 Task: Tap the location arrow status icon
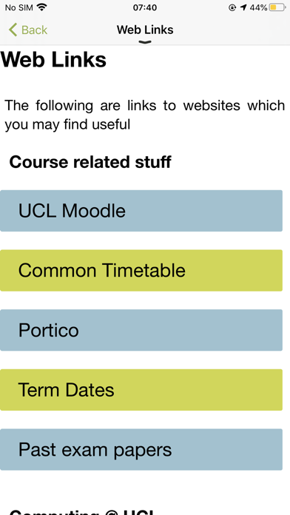[x=243, y=7]
